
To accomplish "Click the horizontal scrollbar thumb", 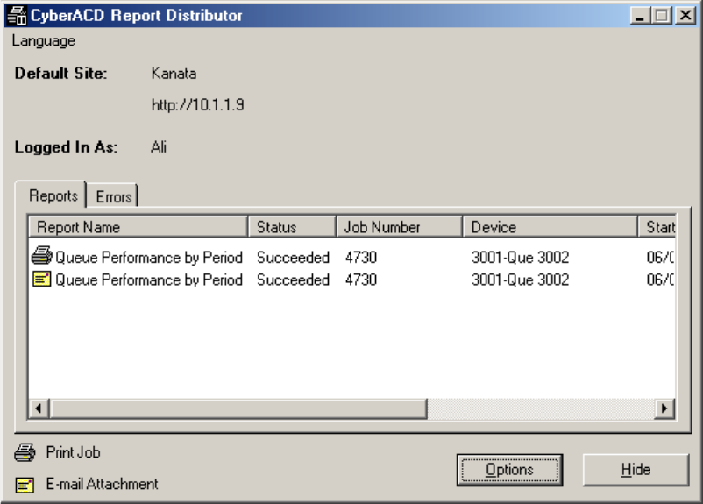I will click(238, 408).
